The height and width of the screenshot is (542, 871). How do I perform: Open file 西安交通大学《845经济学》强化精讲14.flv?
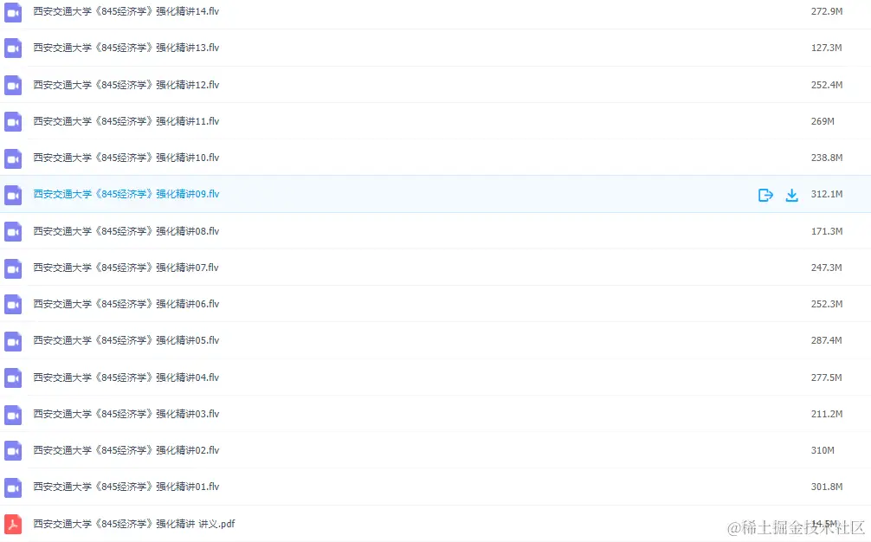coord(126,11)
